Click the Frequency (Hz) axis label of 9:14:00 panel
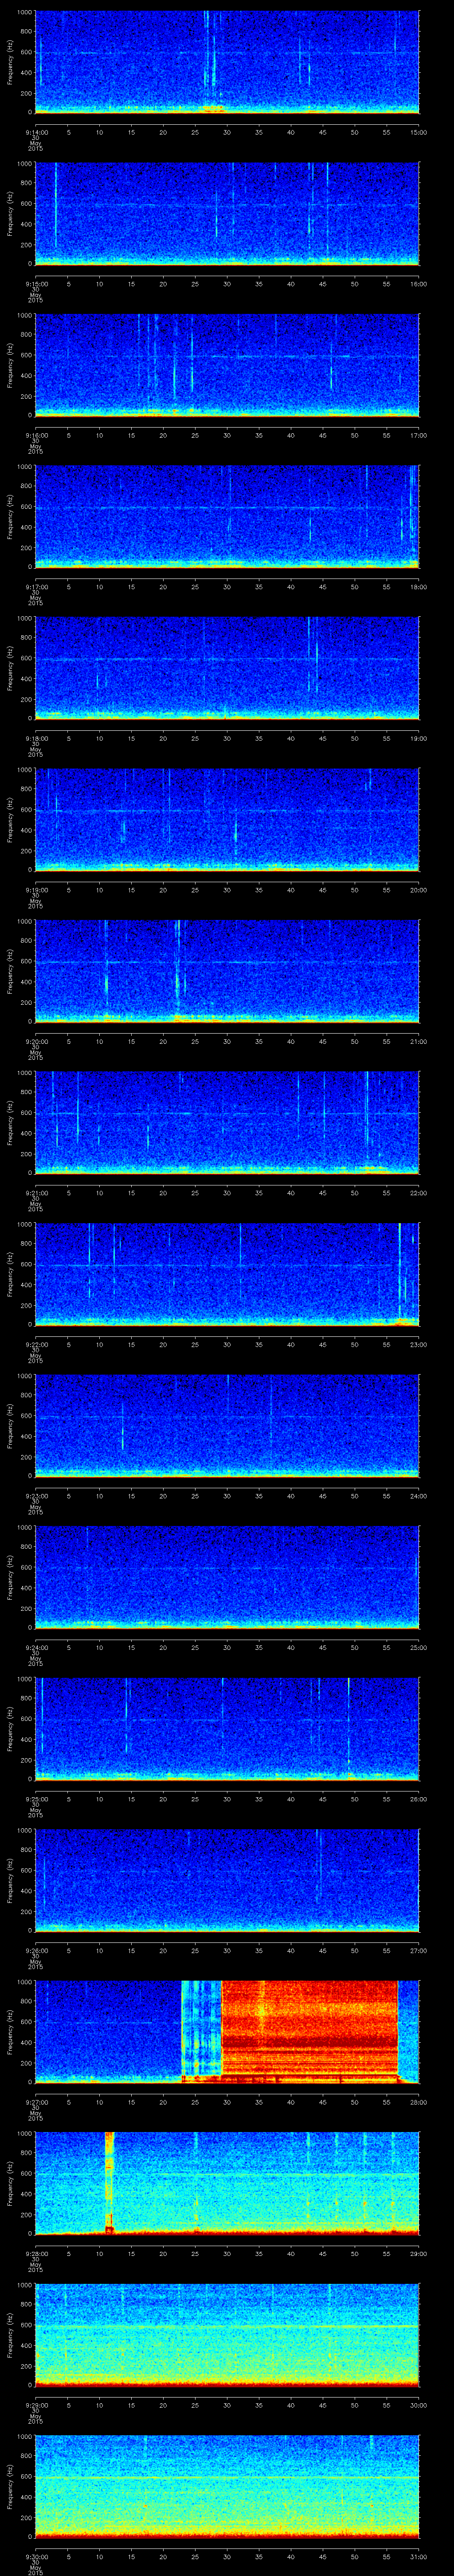The width and height of the screenshot is (454, 2576). tap(10, 62)
